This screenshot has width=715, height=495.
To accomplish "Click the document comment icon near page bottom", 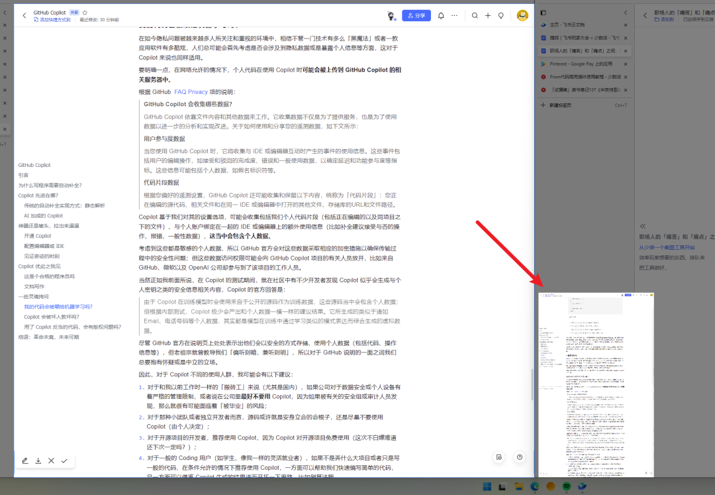I will pos(499,457).
